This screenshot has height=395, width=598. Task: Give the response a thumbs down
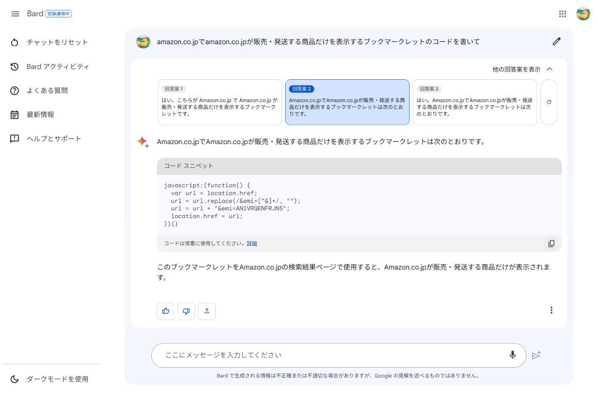pos(186,311)
